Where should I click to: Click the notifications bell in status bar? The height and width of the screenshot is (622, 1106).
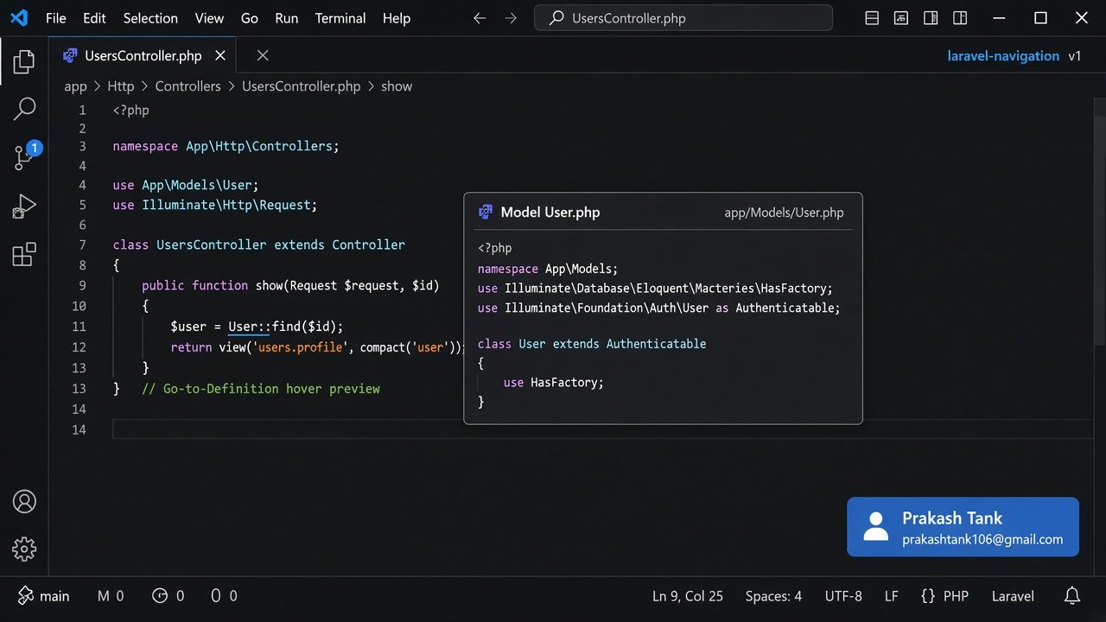pos(1072,596)
